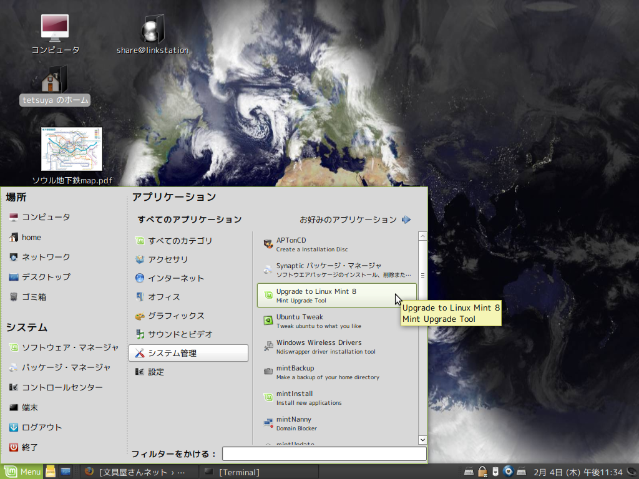Click the wired network tray icon
Viewport: 639px width, 479px height.
(x=495, y=472)
